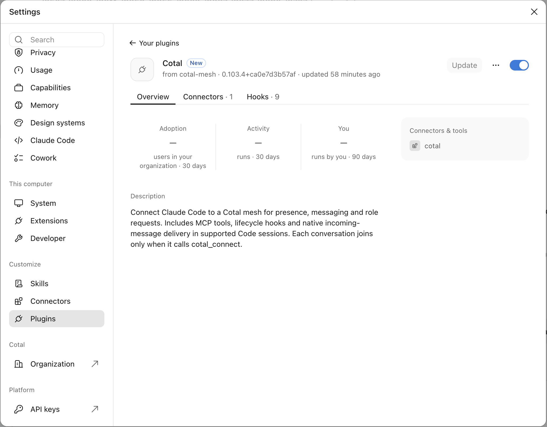Viewport: 547px width, 427px height.
Task: Select the Extensions plug icon
Action: coord(19,221)
